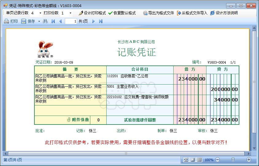Image resolution: width=259 pixels, height=166 pixels.
Task: Jump to the first page
Action: coord(53,21)
